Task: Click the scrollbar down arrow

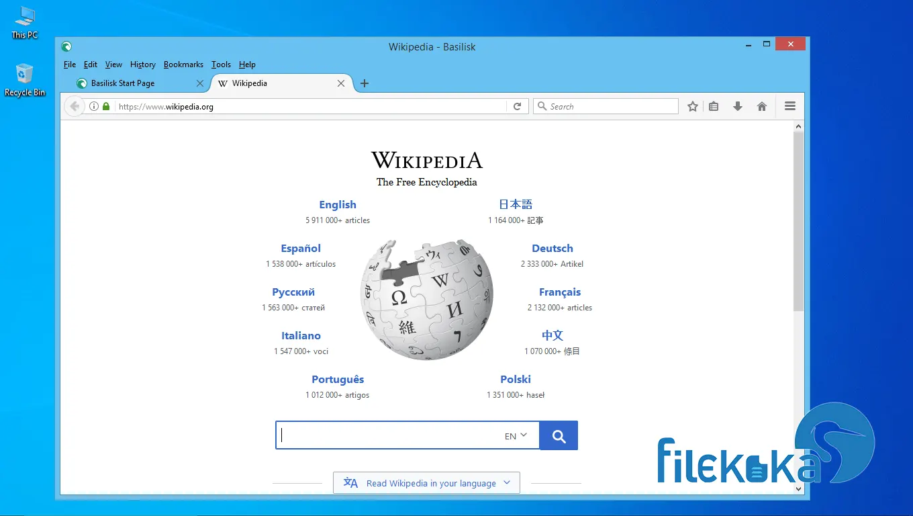Action: coord(798,488)
